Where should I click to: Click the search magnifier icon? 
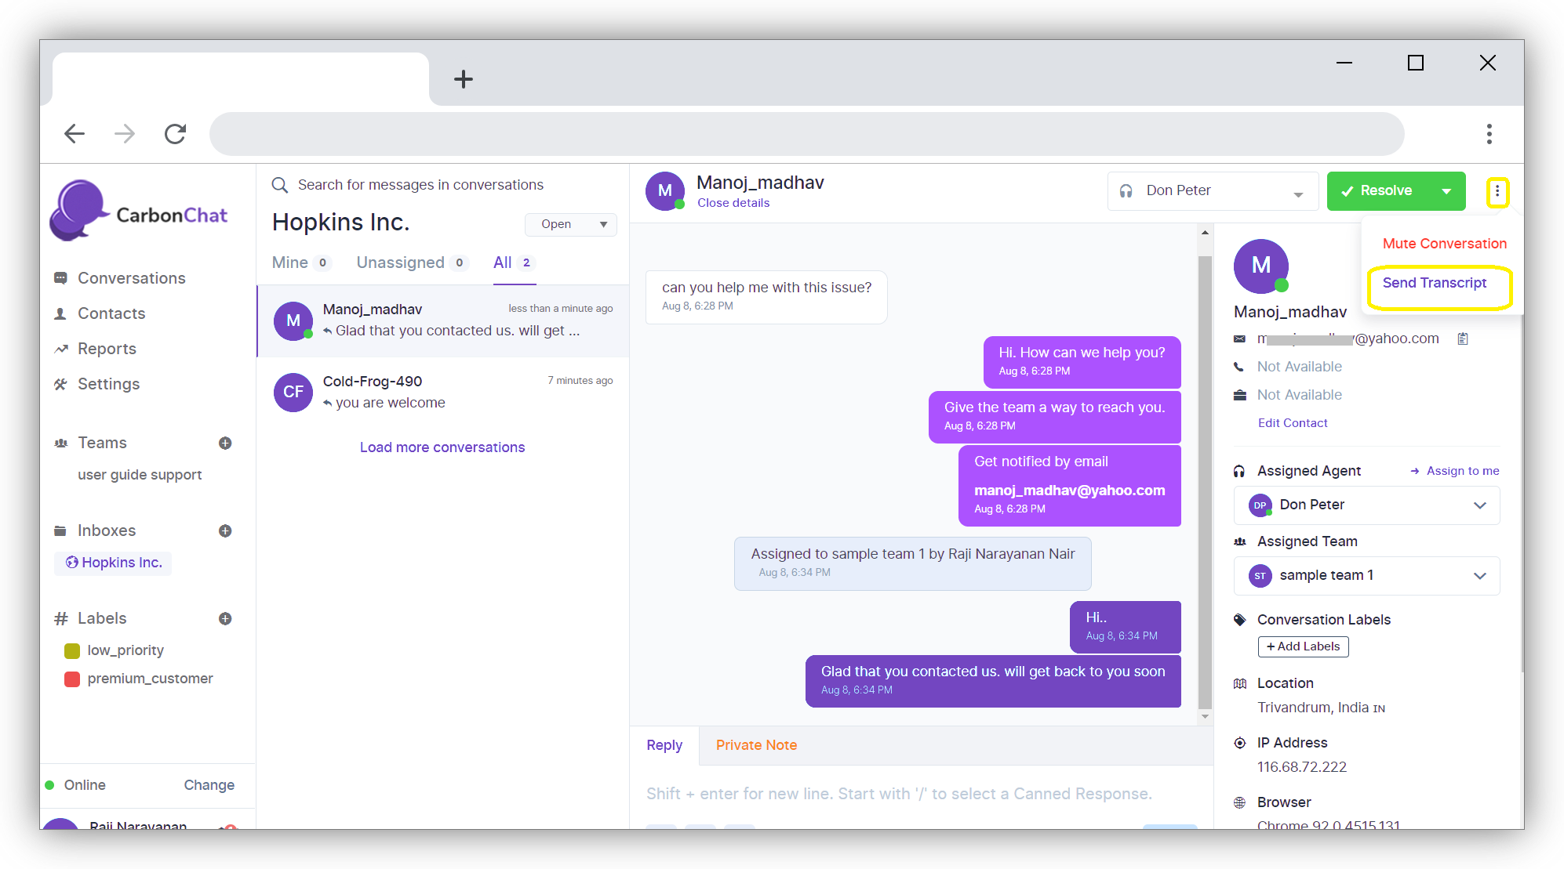click(279, 185)
